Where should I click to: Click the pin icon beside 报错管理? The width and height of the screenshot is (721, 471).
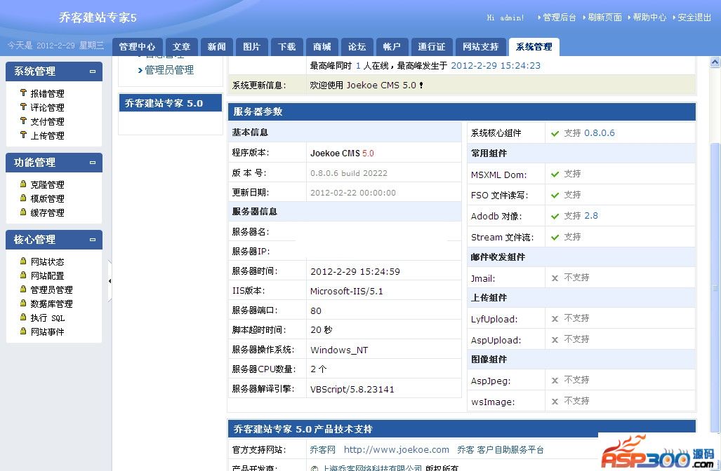pos(23,93)
